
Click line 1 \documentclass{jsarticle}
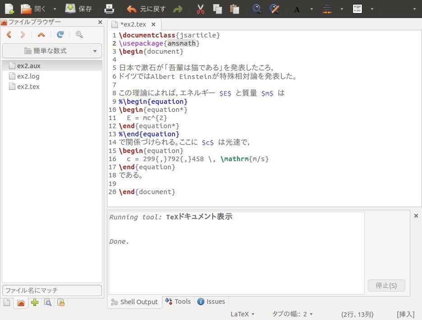tap(169, 35)
